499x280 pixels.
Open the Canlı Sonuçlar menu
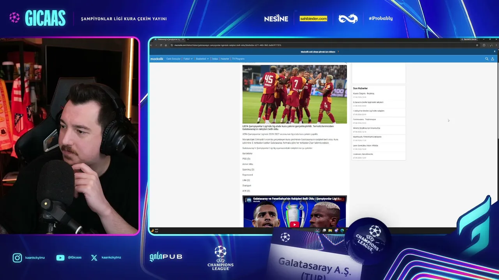173,59
